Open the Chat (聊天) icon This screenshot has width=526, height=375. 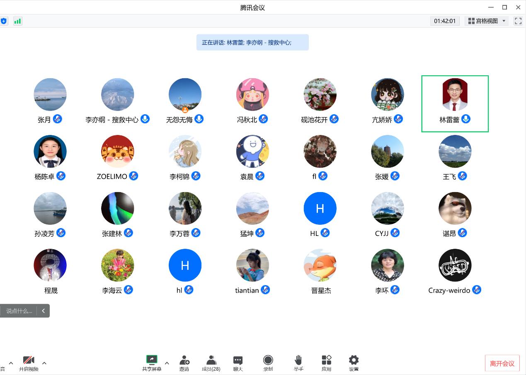[238, 360]
